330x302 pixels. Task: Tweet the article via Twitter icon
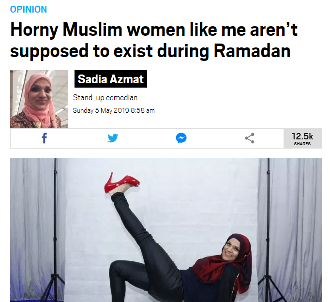(x=113, y=138)
